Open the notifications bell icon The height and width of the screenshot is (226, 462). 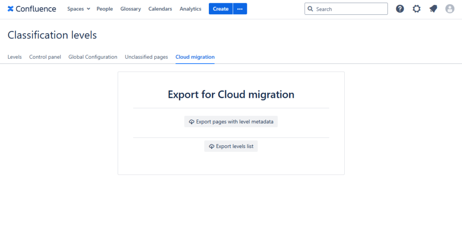point(433,9)
